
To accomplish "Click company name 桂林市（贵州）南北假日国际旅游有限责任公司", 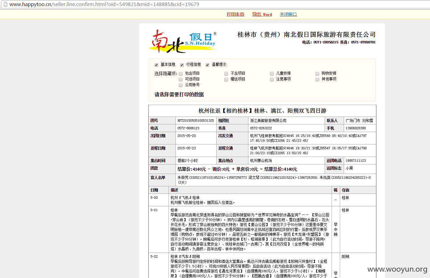I will (x=306, y=35).
